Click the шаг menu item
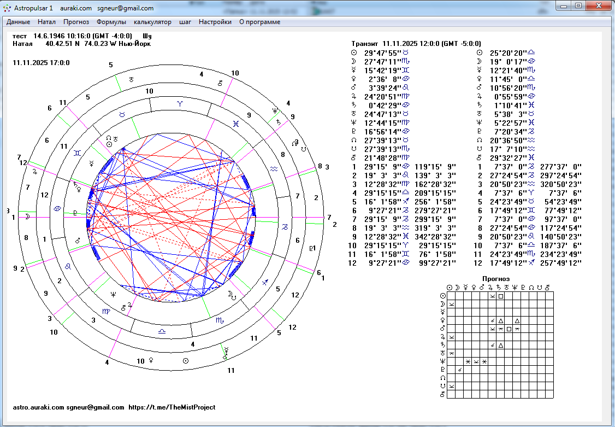Viewport: 615px width, 427px height. pyautogui.click(x=185, y=22)
